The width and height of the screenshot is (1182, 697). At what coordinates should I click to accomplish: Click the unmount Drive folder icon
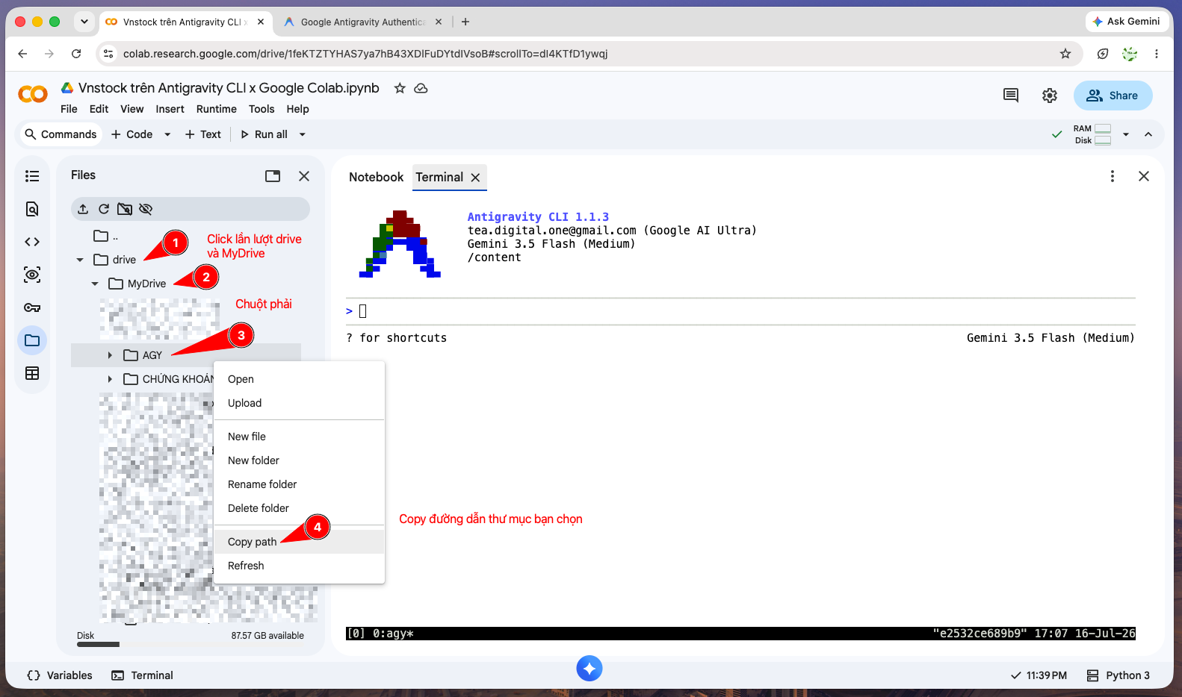125,209
